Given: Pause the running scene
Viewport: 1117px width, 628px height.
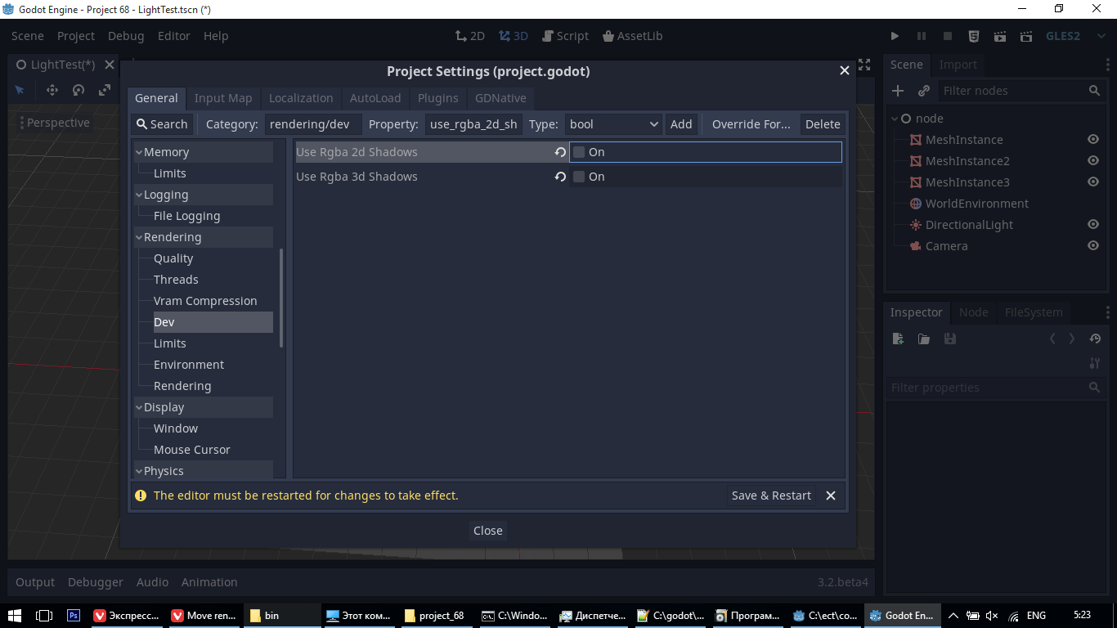Looking at the screenshot, I should point(921,36).
